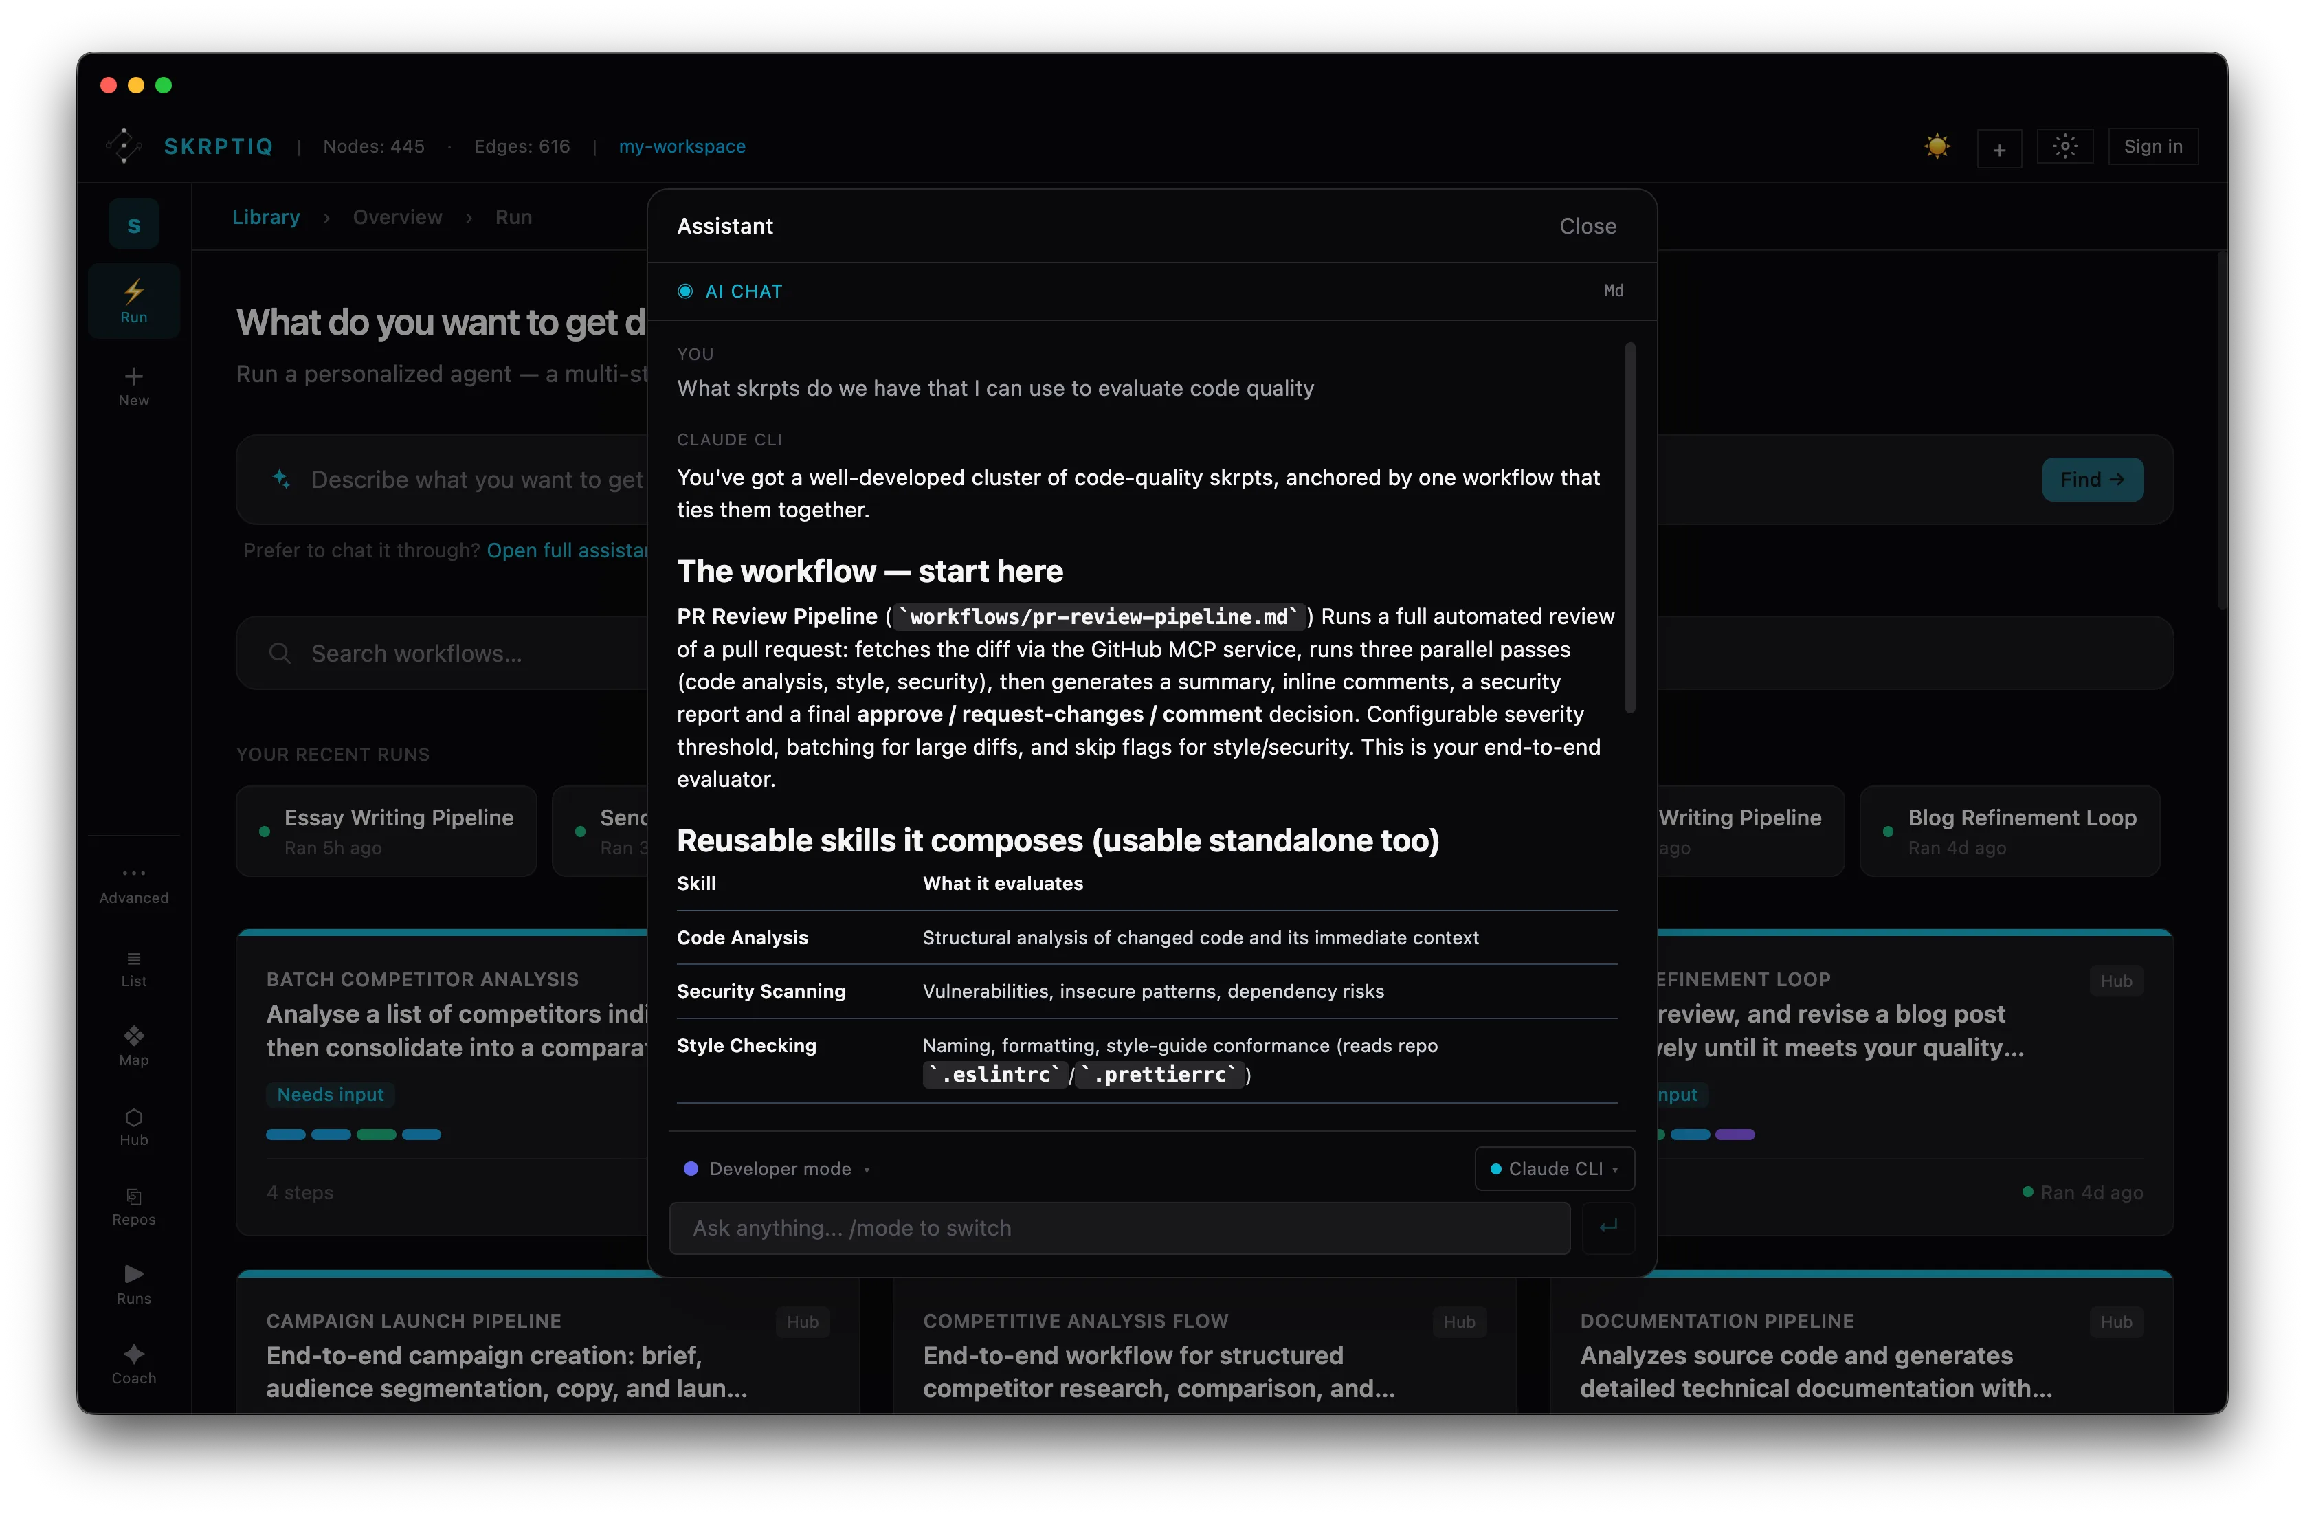2305x1516 pixels.
Task: Click Ran 4d ago status on Refinement card
Action: tap(2082, 1192)
